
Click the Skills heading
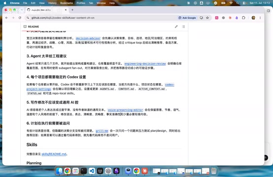point(32,145)
